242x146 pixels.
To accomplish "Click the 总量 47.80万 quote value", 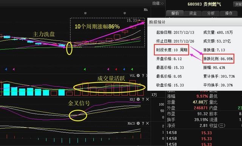I will tap(200, 102).
